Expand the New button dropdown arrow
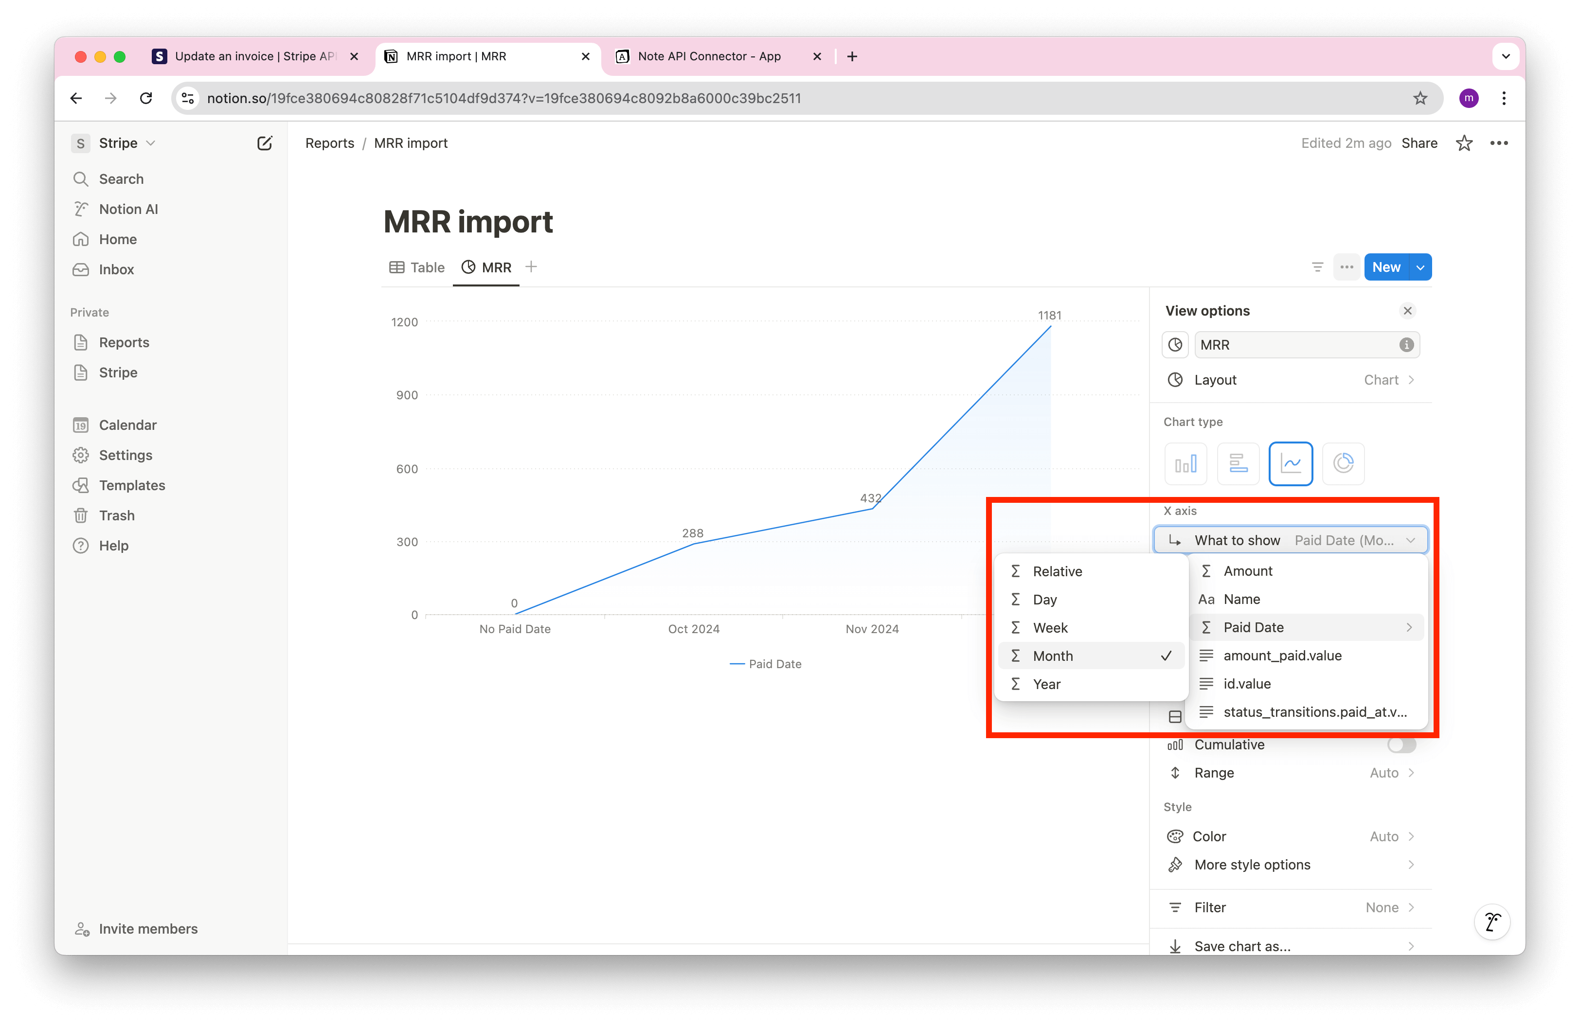1580x1027 pixels. (x=1420, y=267)
